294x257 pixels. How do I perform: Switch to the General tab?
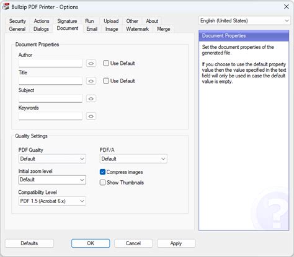click(x=17, y=29)
